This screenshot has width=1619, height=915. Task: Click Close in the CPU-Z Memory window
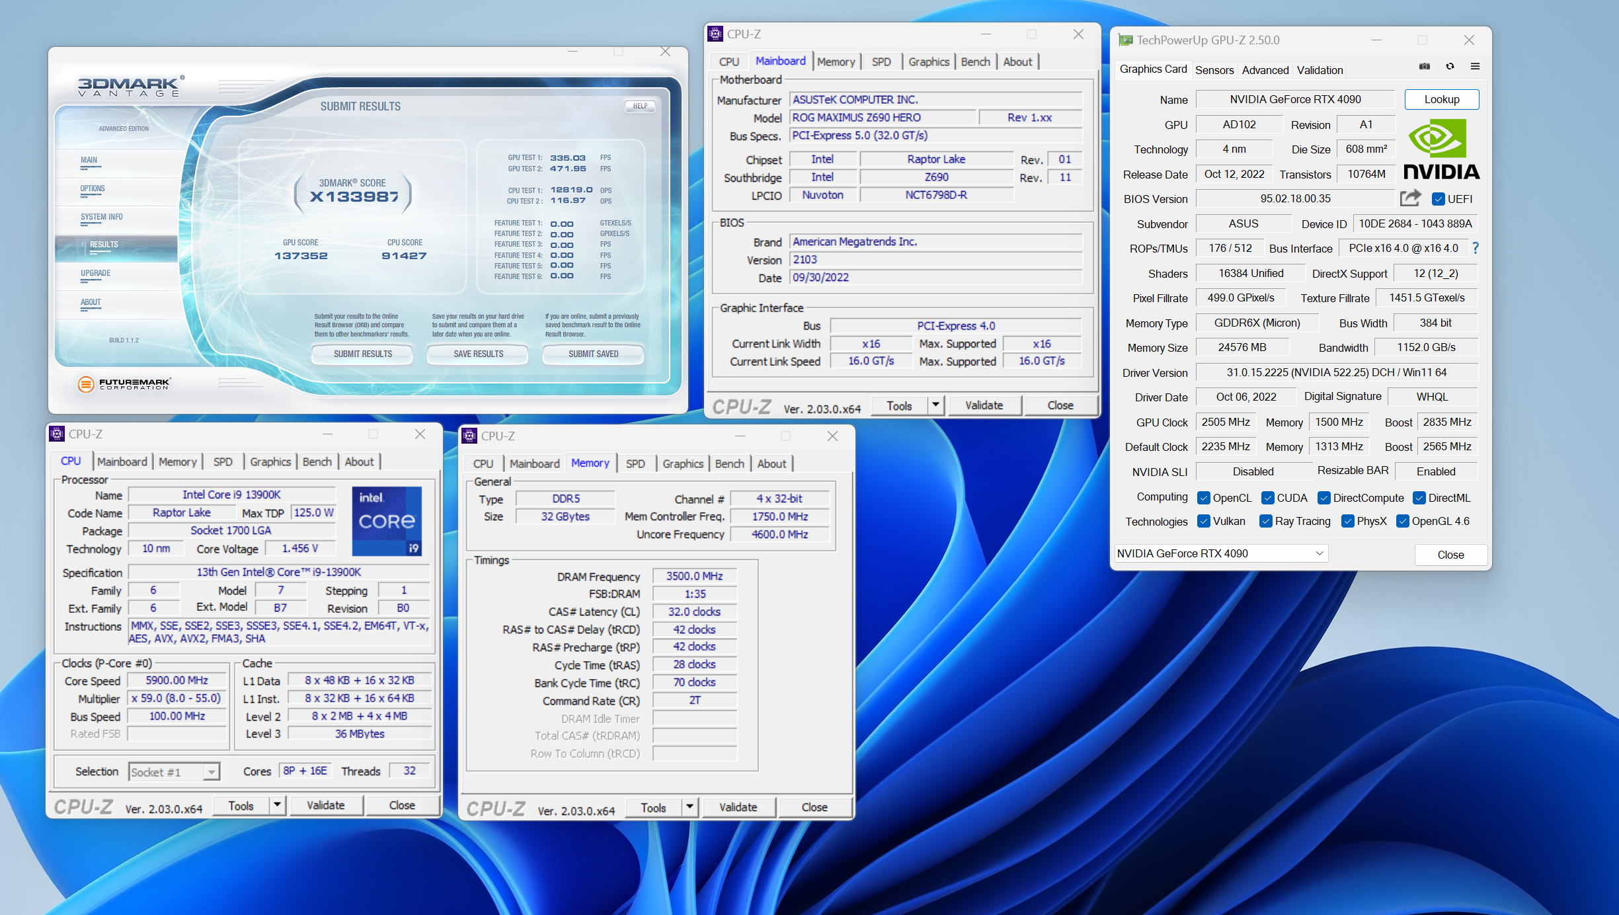pos(814,807)
